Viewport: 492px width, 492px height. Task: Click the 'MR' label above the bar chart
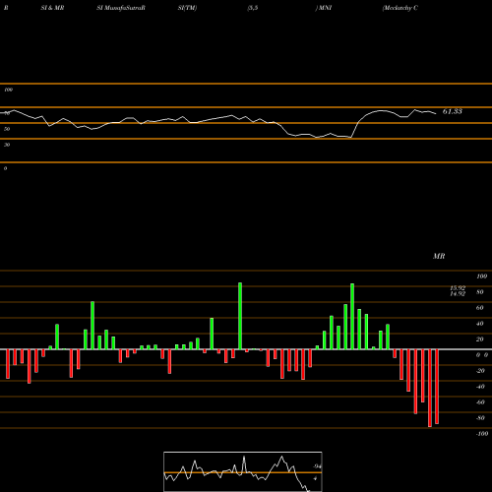[439, 256]
